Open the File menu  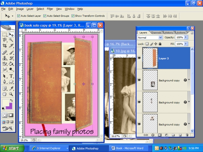[x=3, y=9]
